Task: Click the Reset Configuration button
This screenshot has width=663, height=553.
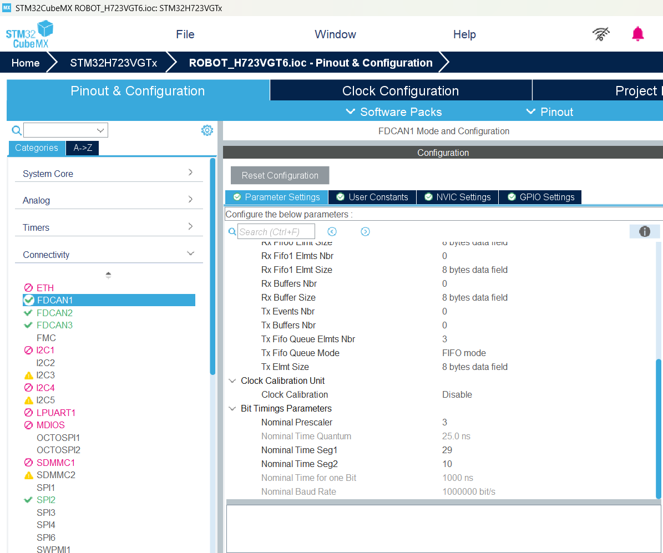Action: (x=280, y=175)
